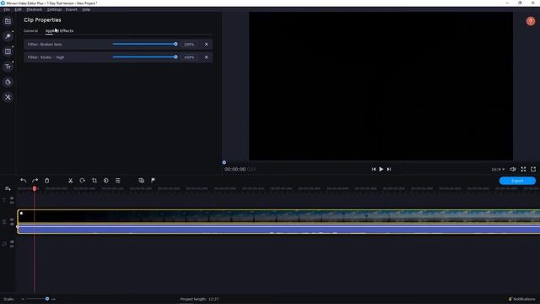540x304 pixels.
Task: Select the blue audio strip of clip
Action: click(x=278, y=229)
